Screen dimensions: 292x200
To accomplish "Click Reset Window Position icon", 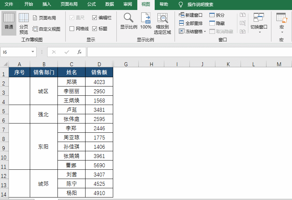I will point(243,31).
